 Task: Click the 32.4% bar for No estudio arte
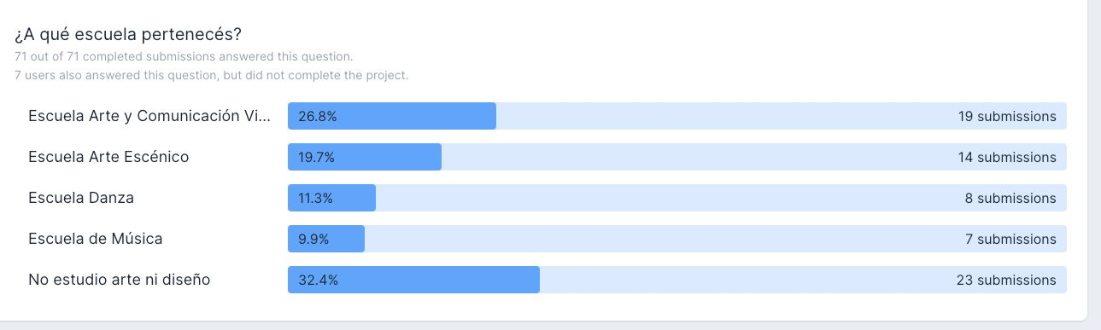[x=413, y=280]
